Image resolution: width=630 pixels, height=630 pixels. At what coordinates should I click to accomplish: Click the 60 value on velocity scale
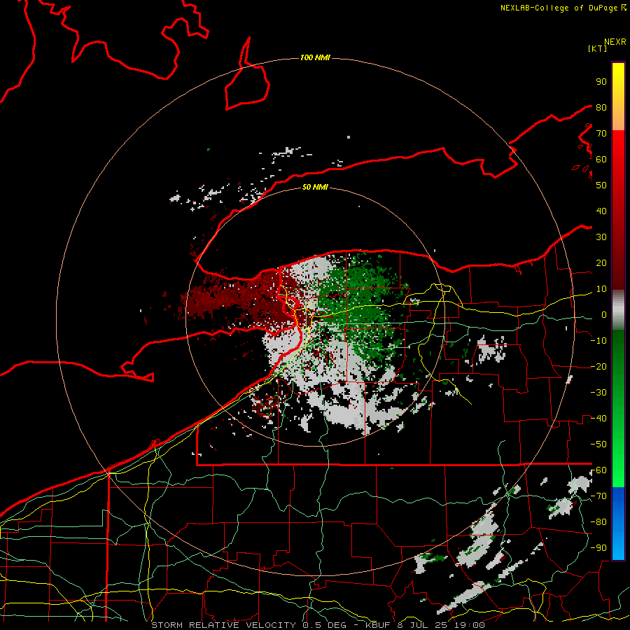click(601, 159)
